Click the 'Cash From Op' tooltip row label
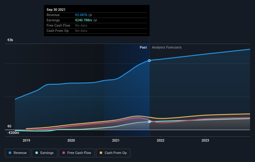This screenshot has width=255, height=162. coord(57,31)
